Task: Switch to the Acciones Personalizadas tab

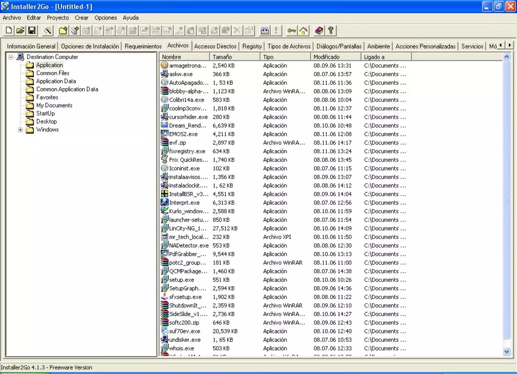Action: click(x=426, y=46)
